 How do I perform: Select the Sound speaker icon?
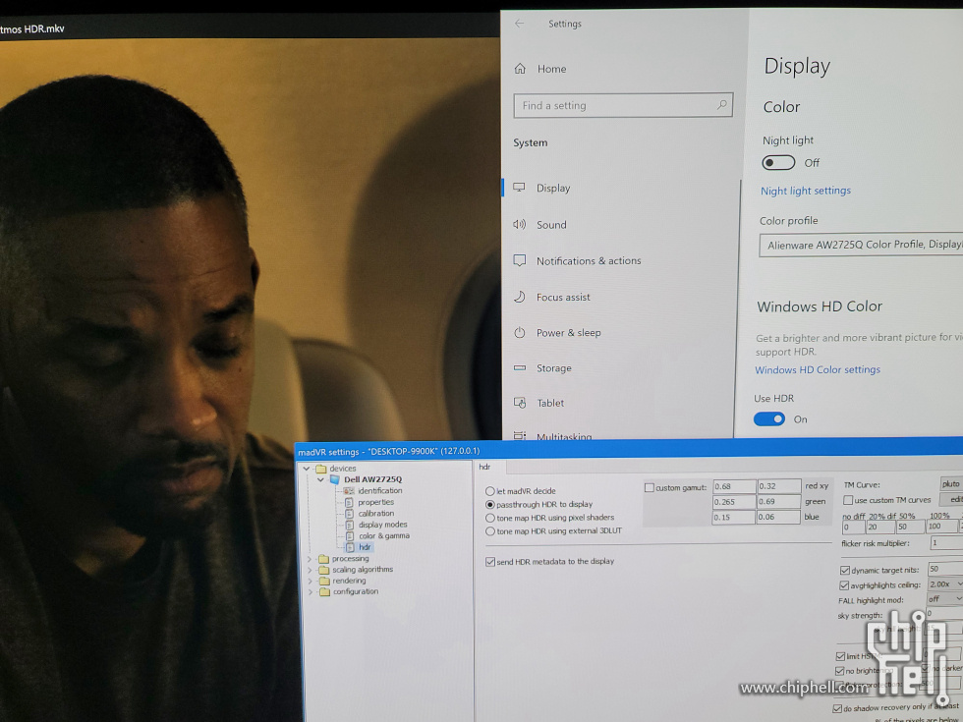click(x=520, y=224)
